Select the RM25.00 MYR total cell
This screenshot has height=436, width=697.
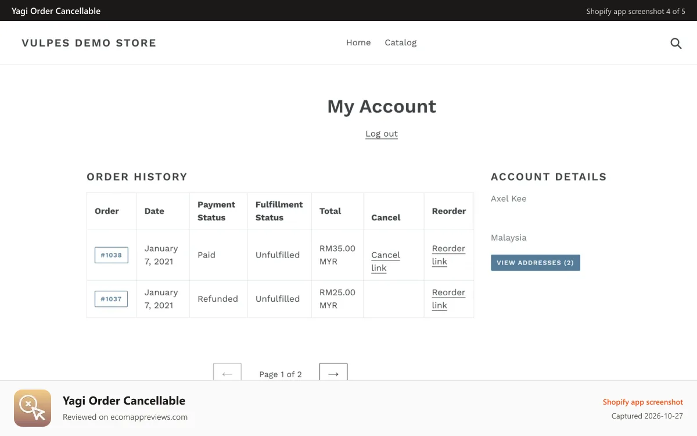click(337, 299)
